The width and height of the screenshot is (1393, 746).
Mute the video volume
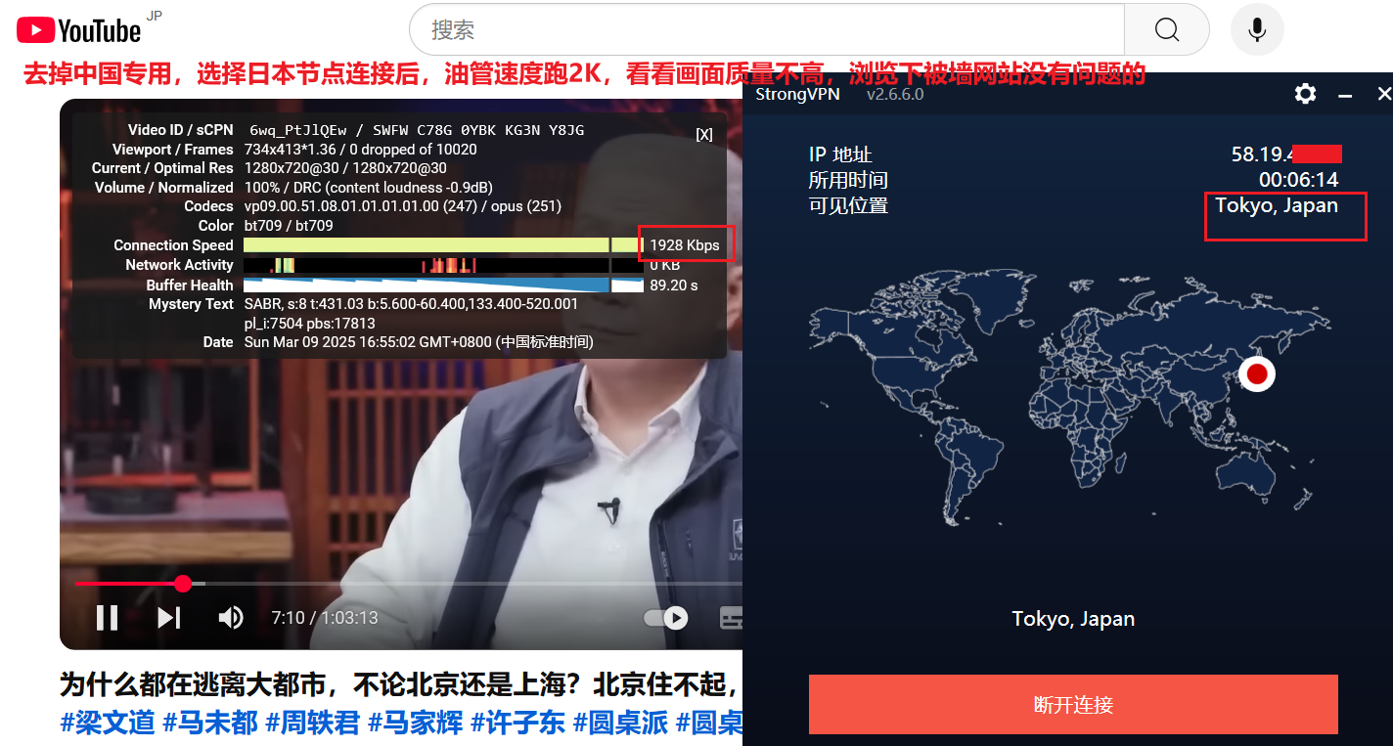tap(231, 618)
